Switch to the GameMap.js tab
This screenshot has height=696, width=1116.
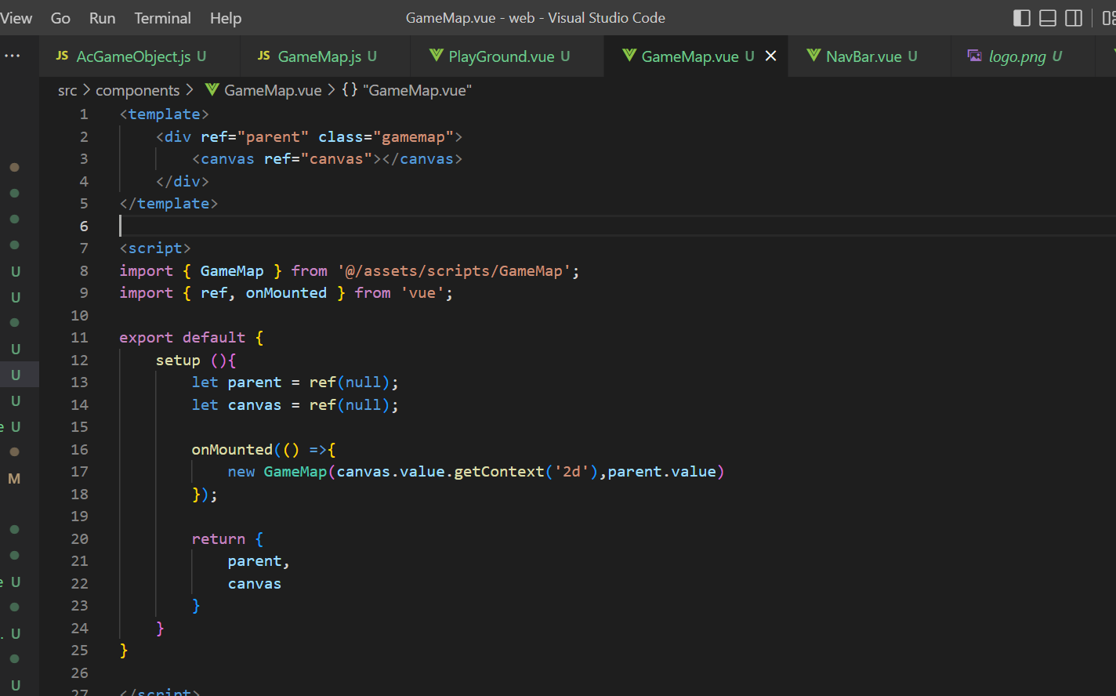324,56
